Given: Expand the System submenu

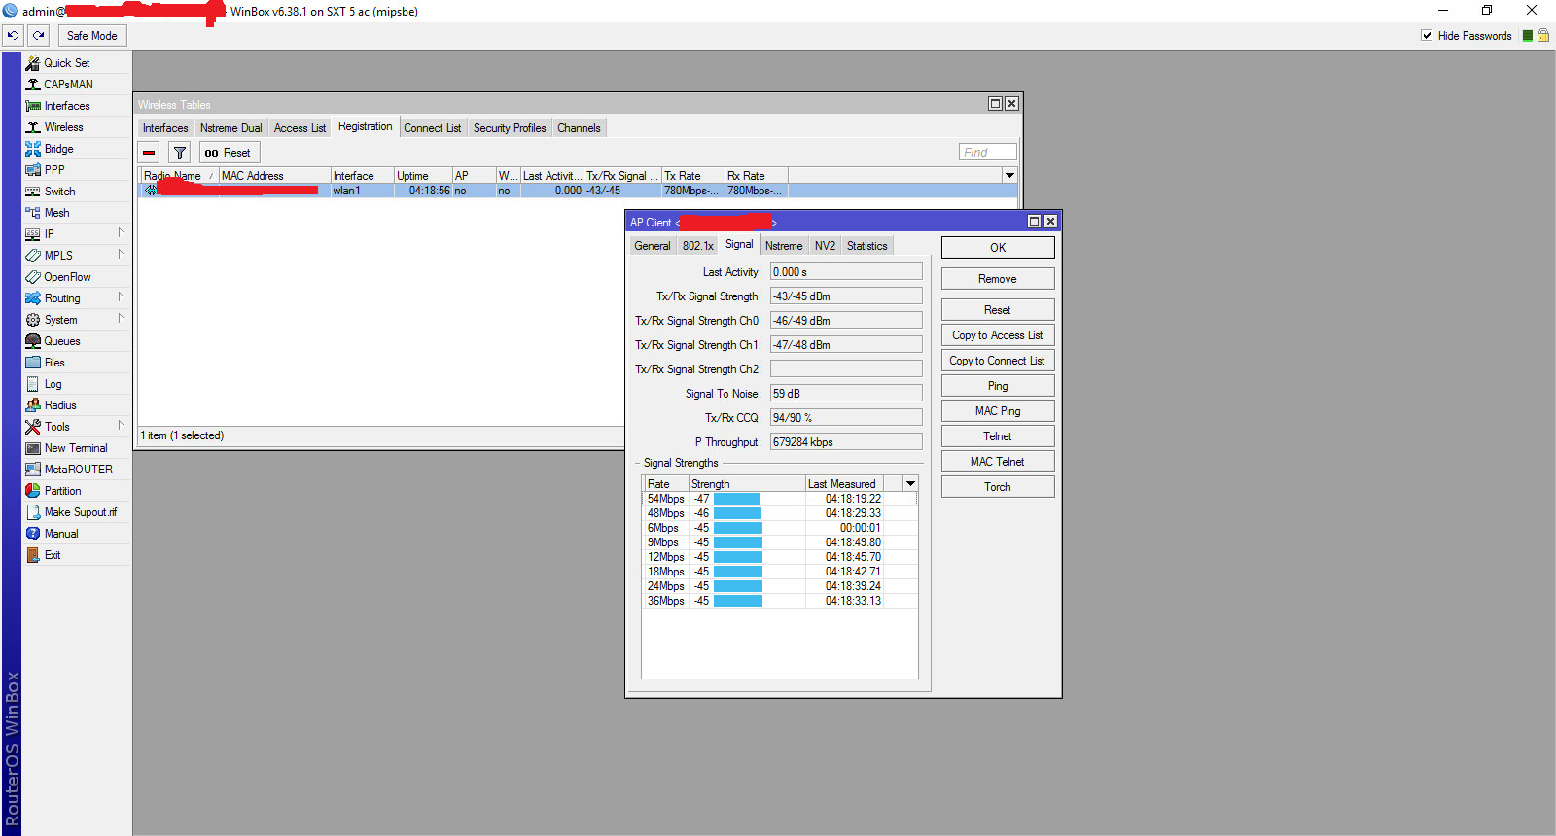Looking at the screenshot, I should coord(121,319).
